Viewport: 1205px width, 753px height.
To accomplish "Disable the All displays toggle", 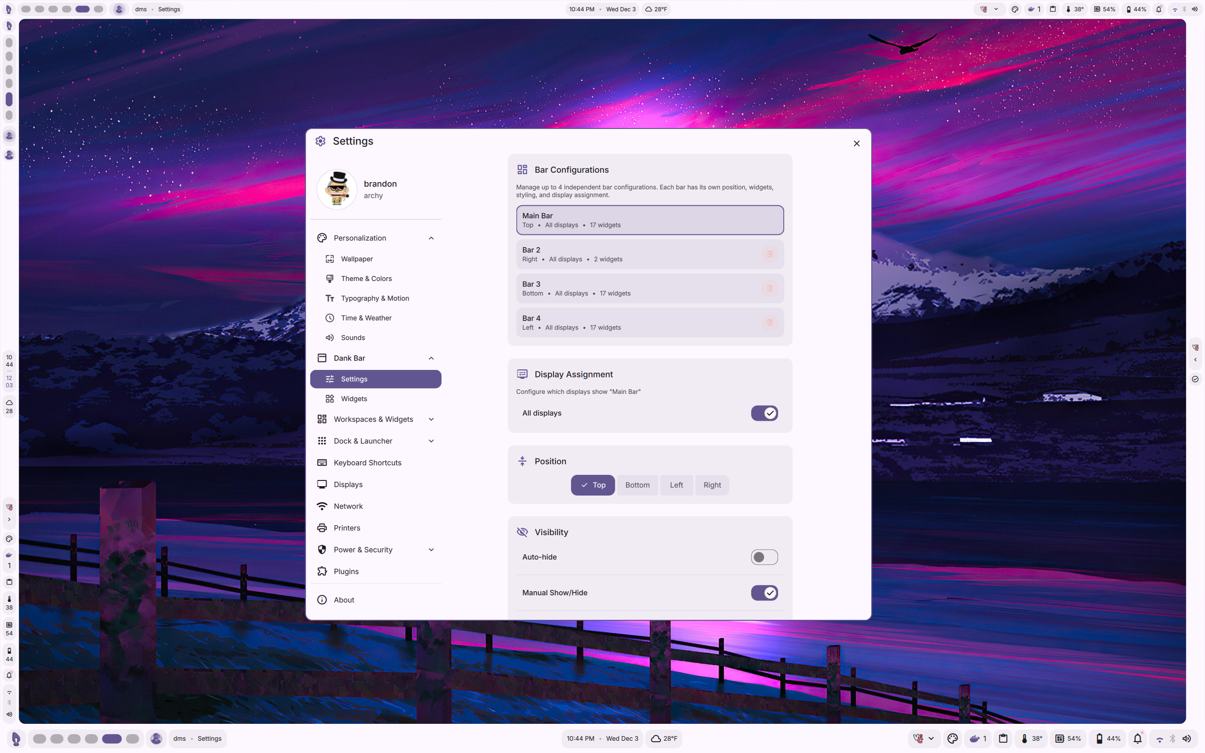I will [764, 413].
